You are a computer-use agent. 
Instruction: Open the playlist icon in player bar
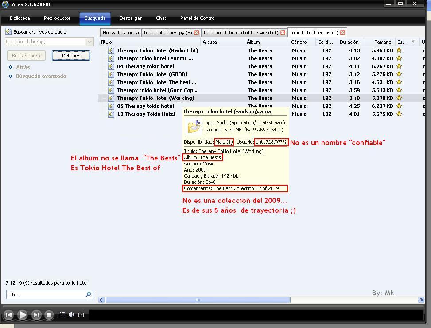coord(62,315)
